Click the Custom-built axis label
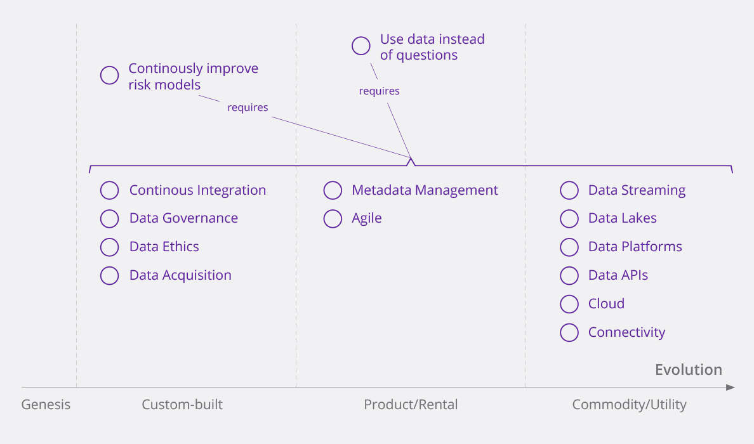This screenshot has width=754, height=444. [182, 405]
